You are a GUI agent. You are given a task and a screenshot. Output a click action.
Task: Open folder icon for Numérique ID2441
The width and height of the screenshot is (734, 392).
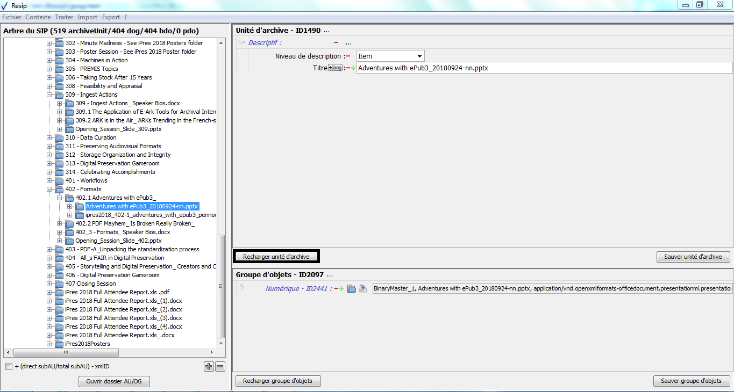point(352,289)
